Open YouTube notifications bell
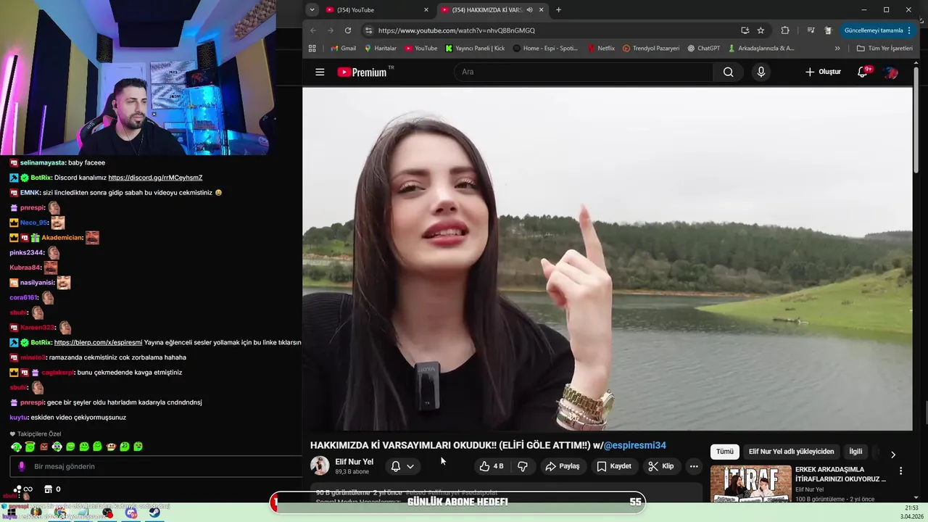Viewport: 928px width, 522px height. [862, 72]
